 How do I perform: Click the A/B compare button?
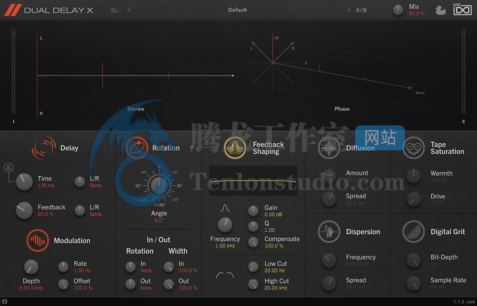point(361,10)
